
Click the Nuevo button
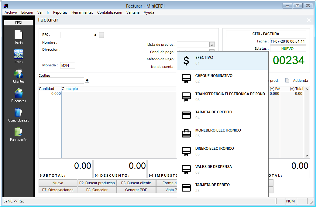(x=58, y=183)
